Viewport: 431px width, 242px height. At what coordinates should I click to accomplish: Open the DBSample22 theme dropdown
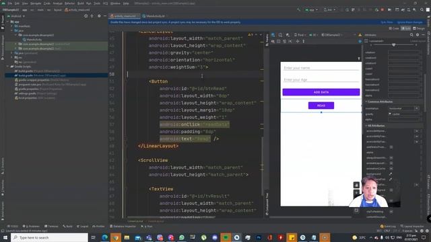coord(332,35)
